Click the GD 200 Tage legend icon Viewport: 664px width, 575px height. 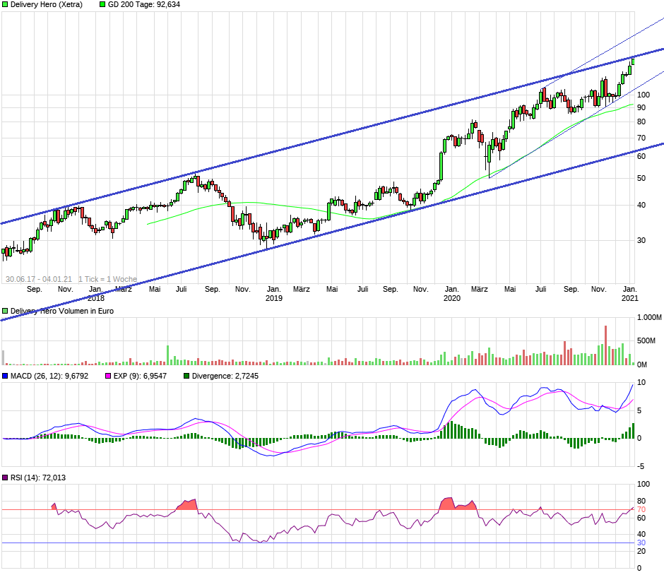tap(101, 5)
